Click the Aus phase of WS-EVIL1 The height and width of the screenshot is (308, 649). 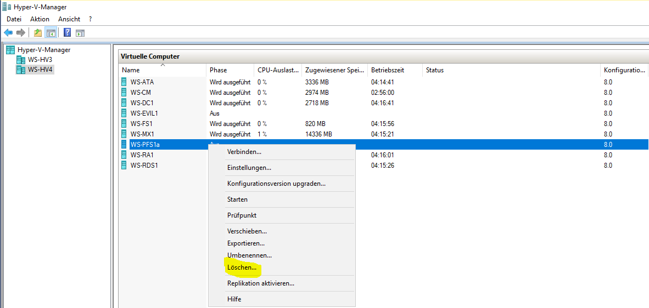[214, 113]
